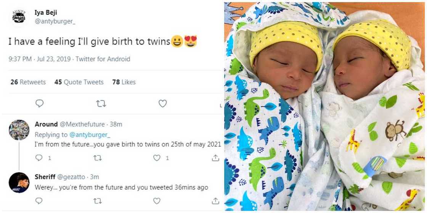
Task: Retweet Sheriff's reply
Action: [98, 200]
